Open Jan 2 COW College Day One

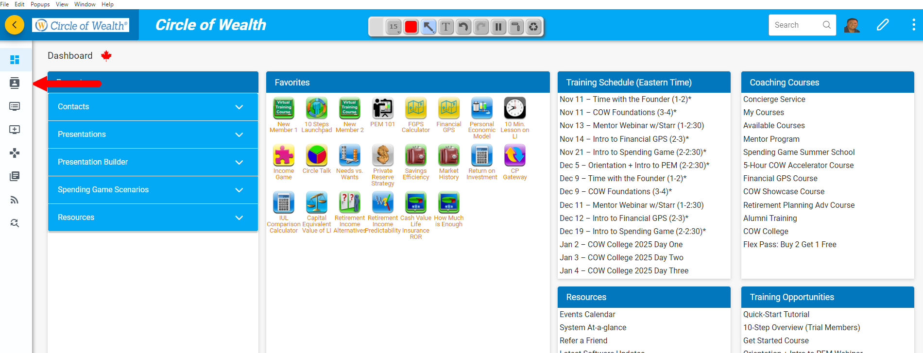[x=621, y=244]
